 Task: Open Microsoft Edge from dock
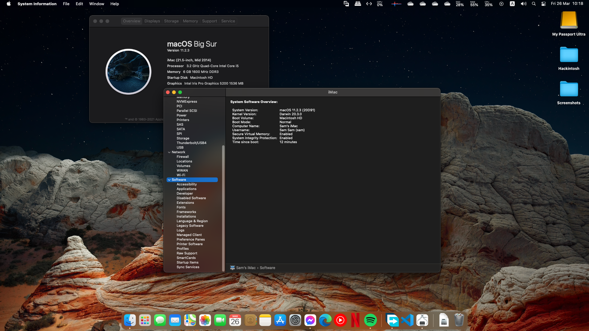coord(325,321)
